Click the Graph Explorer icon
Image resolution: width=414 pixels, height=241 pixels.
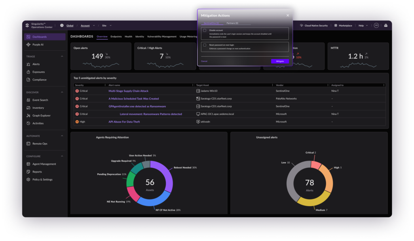pyautogui.click(x=29, y=115)
